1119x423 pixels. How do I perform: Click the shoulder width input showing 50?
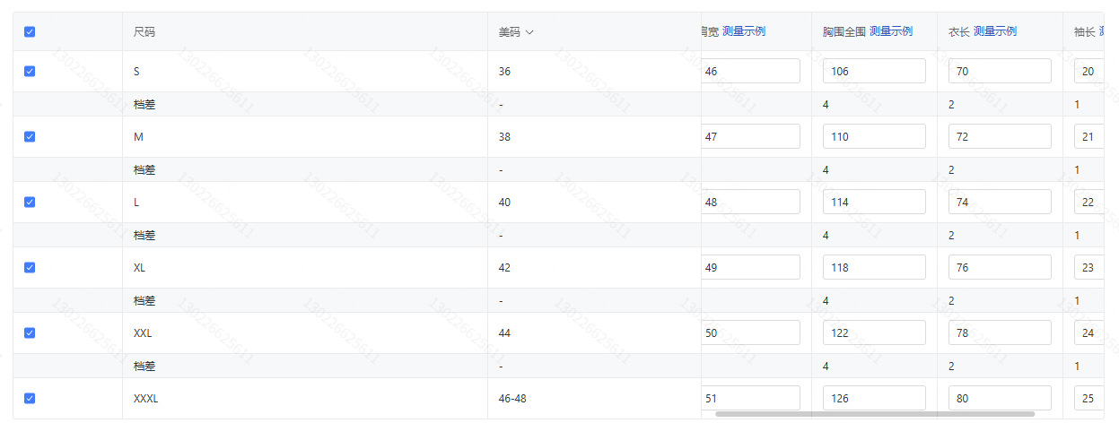750,333
